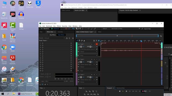Screen dimensions: 172x96
Task: Click the Rewind transport button
Action: (133, 91)
